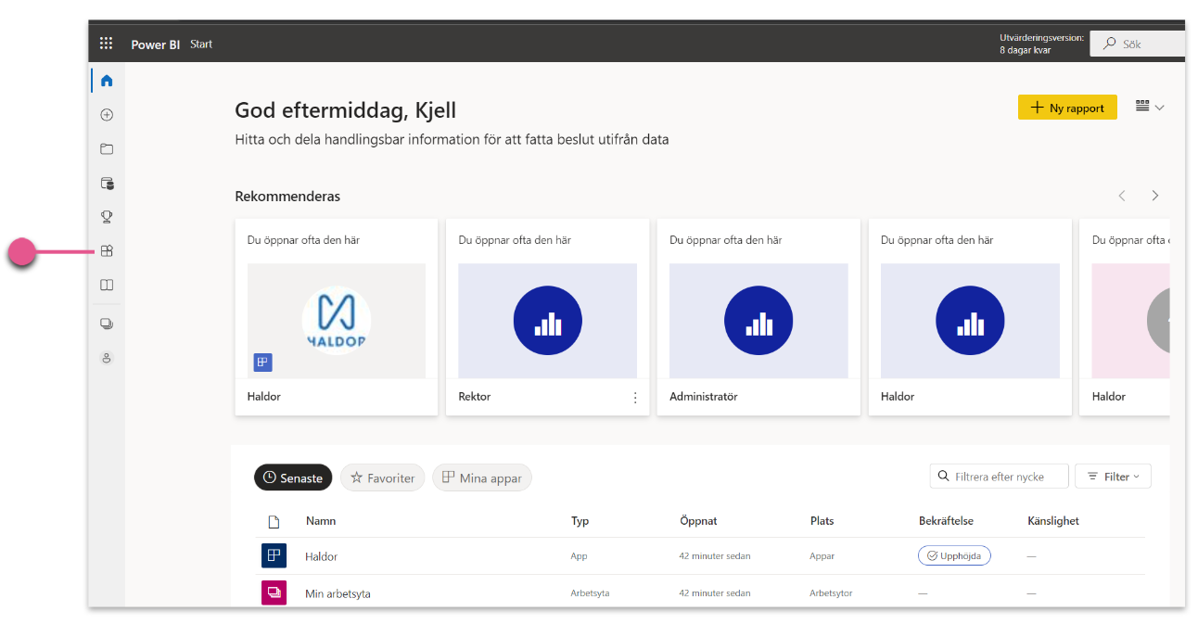Show the next recommended items with the right arrow
This screenshot has width=1198, height=624.
(x=1155, y=196)
